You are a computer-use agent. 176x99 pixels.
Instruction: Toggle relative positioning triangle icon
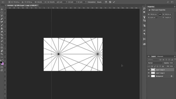(23, 2)
